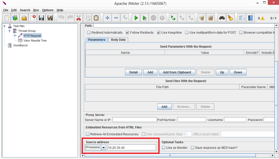
Task: Click Add under Send Files
Action: (165, 107)
